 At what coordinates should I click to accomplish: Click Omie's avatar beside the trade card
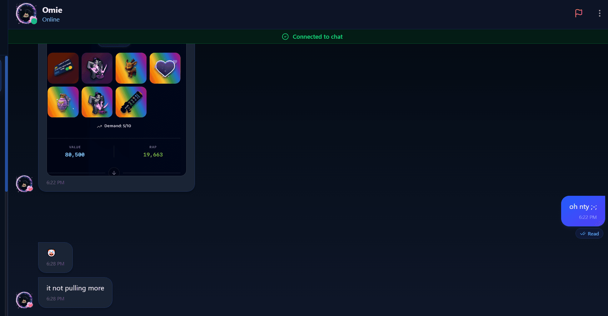(x=24, y=184)
